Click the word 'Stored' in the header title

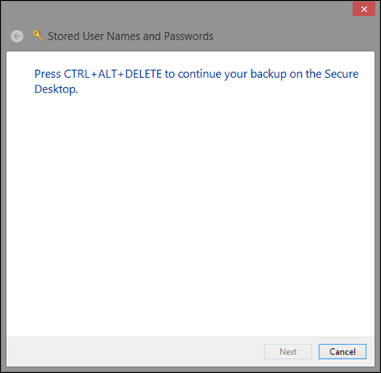64,37
